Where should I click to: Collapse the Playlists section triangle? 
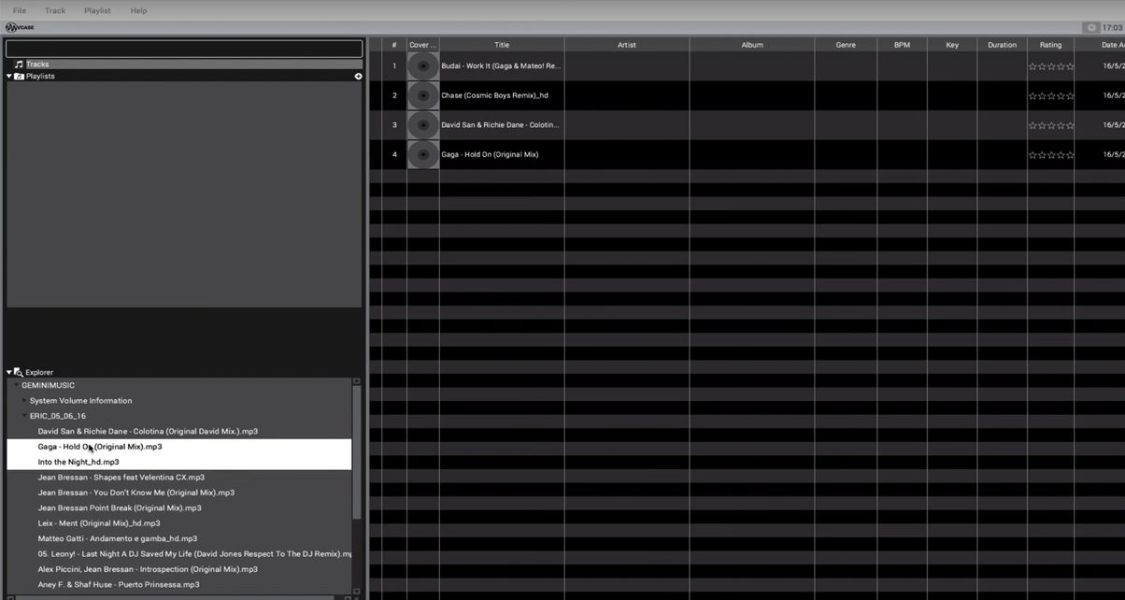click(x=9, y=77)
